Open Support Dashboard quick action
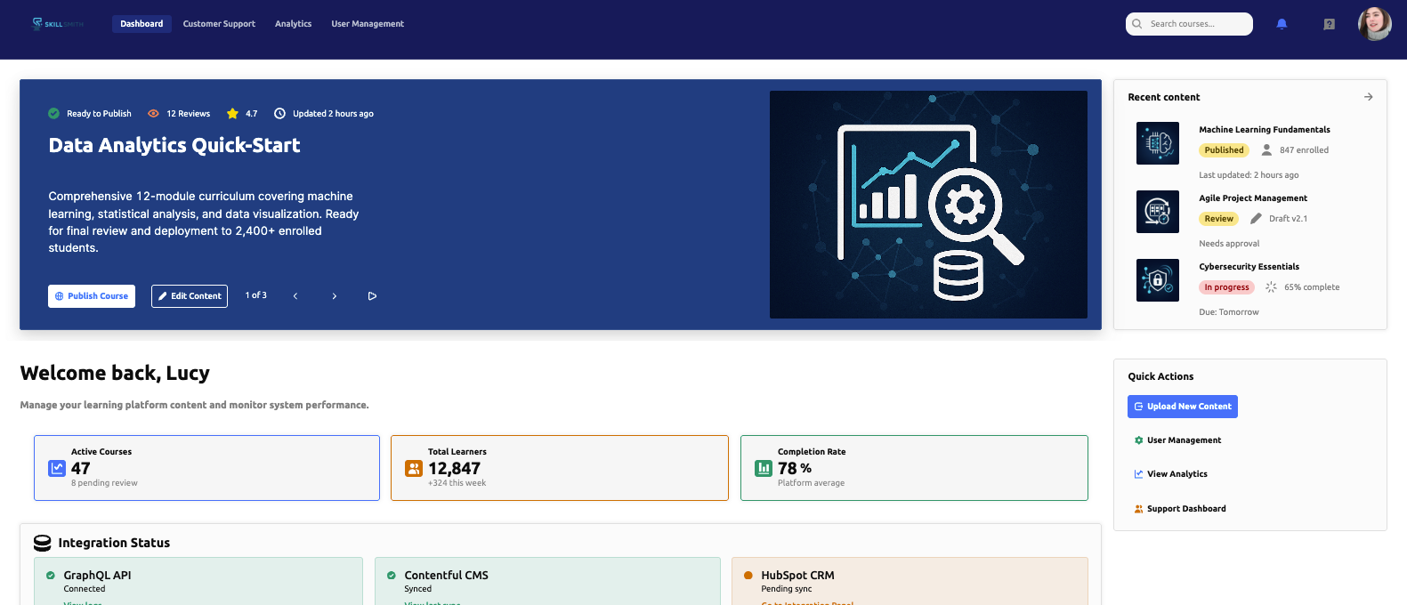The image size is (1407, 605). point(1179,509)
